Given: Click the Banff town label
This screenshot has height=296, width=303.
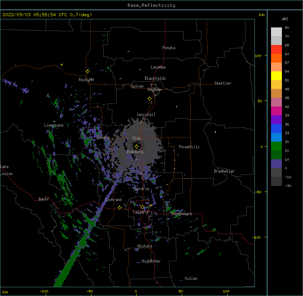Looking at the screenshot, I should pyautogui.click(x=44, y=199).
